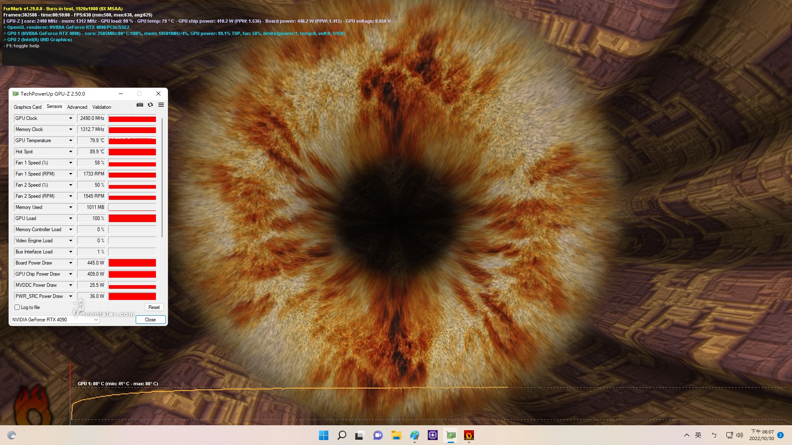Expand the GPU Temperature sensor dropdown
This screenshot has height=445, width=792.
tap(71, 141)
